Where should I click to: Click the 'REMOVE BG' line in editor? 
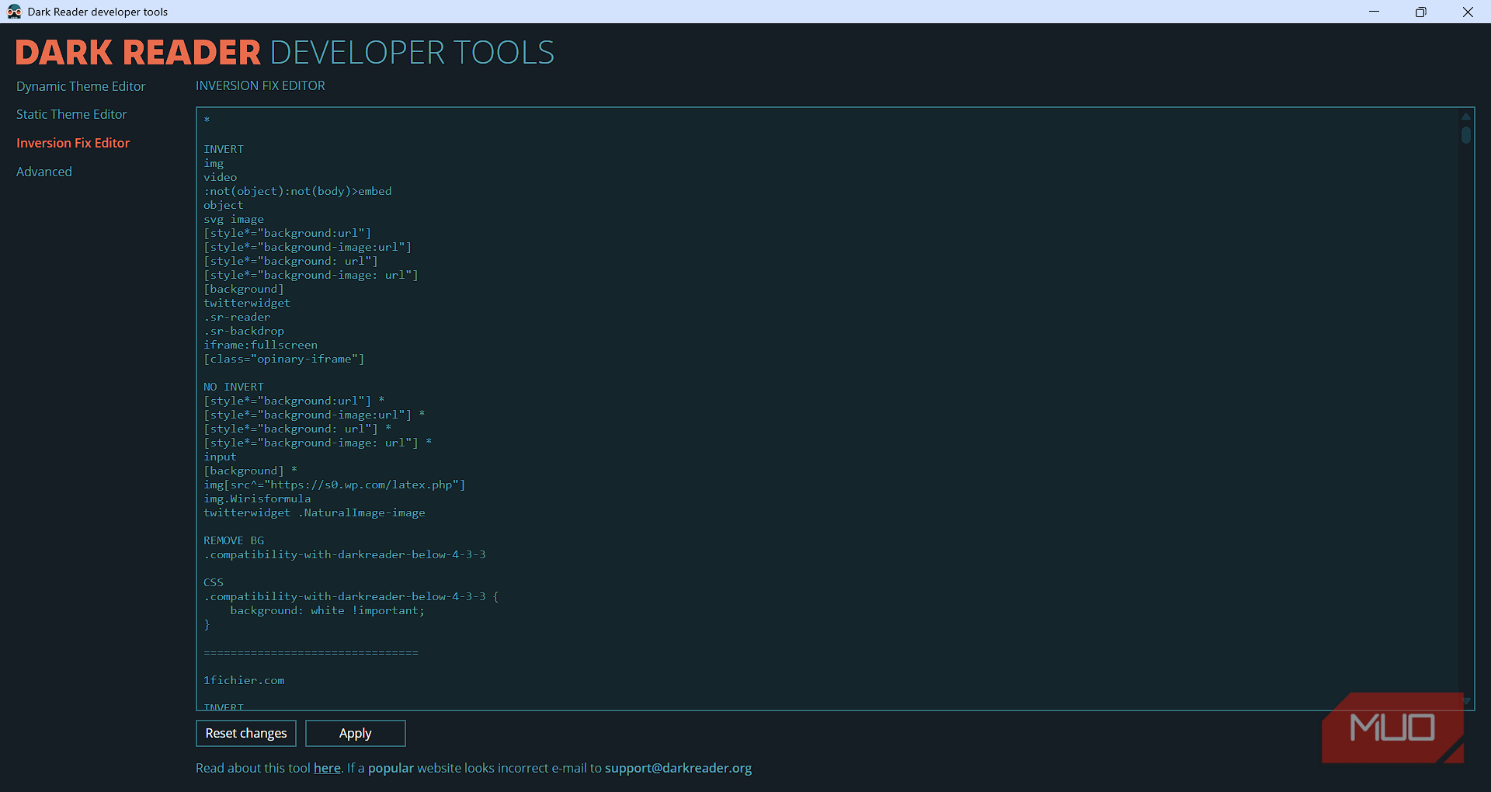tap(234, 540)
